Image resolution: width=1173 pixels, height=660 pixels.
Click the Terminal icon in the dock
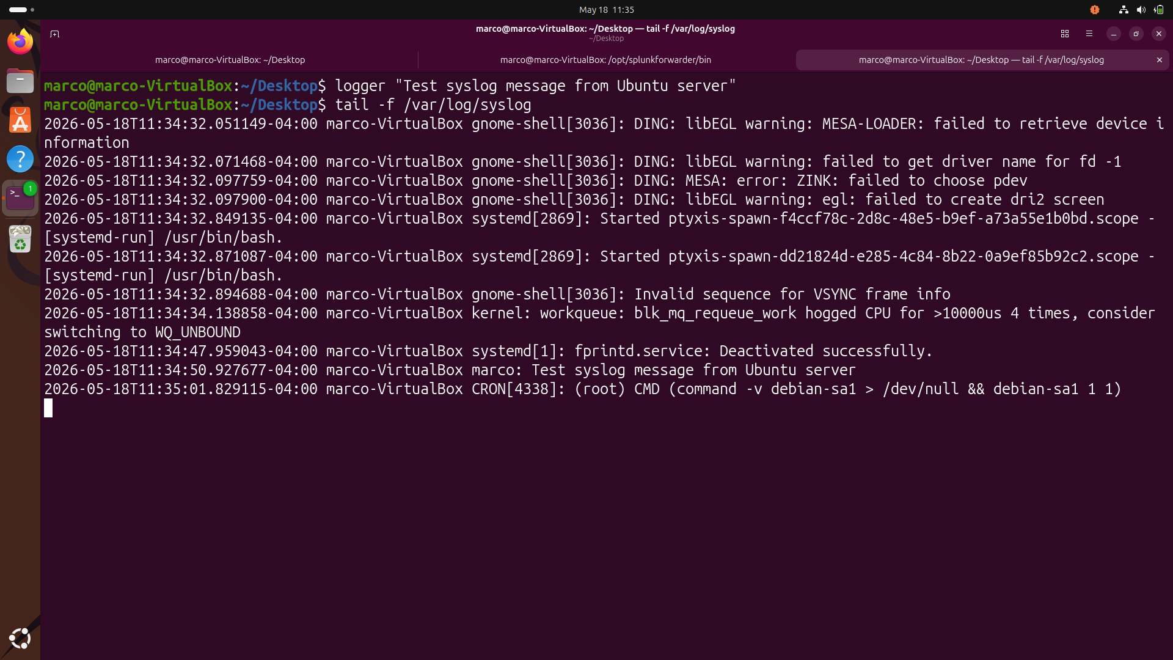20,198
